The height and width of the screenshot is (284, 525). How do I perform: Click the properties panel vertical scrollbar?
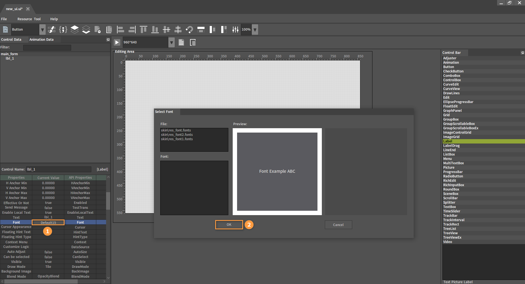108,201
